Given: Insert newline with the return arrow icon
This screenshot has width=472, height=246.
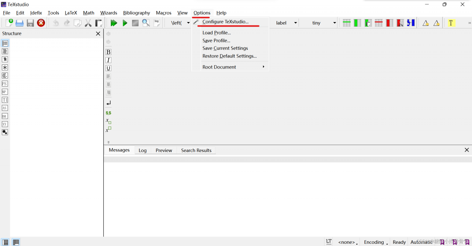Looking at the screenshot, I should (108, 103).
